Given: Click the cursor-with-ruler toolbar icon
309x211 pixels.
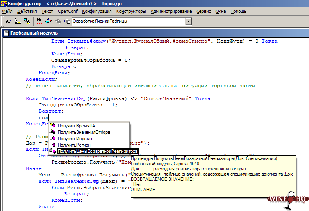Looking at the screenshot, I should pos(18,21).
